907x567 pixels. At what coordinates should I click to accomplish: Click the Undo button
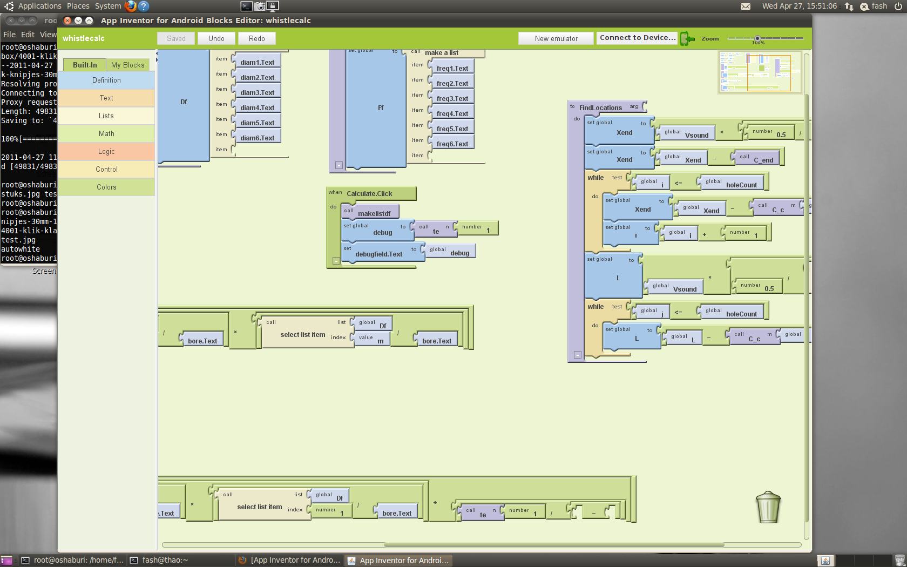[x=216, y=38]
